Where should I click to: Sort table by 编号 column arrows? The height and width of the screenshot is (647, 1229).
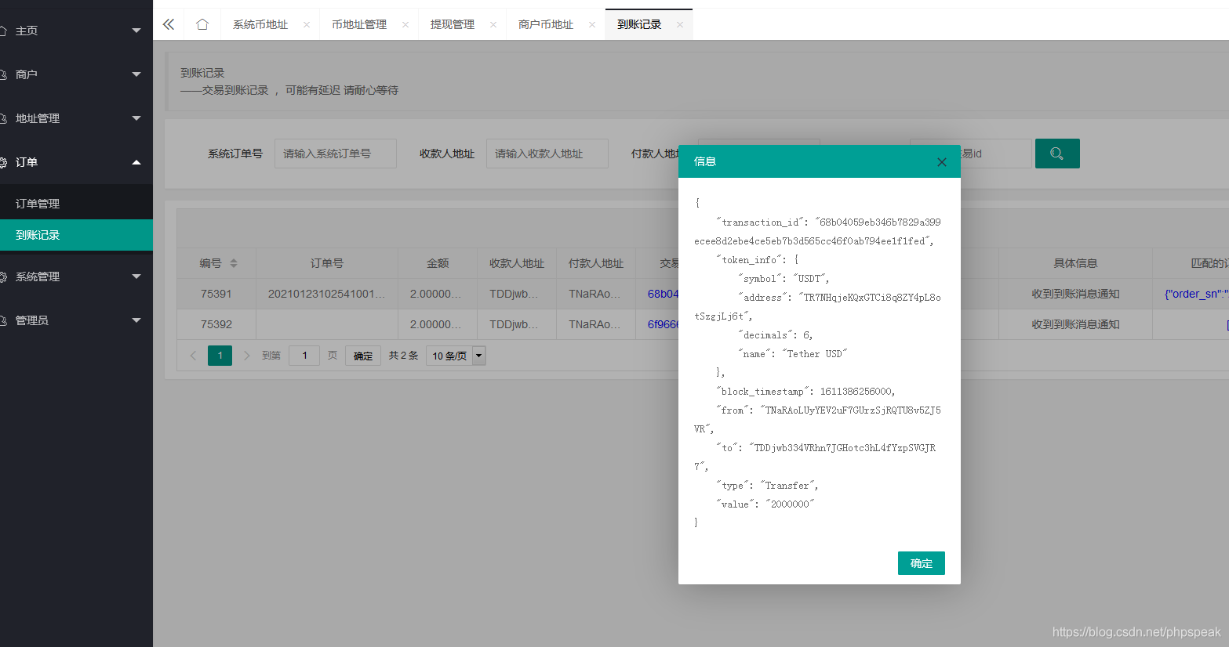[x=234, y=263]
